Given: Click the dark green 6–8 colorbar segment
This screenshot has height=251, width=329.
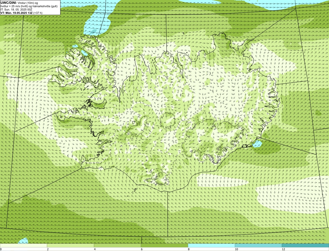Looking at the screenshot, I should [x=164, y=246].
